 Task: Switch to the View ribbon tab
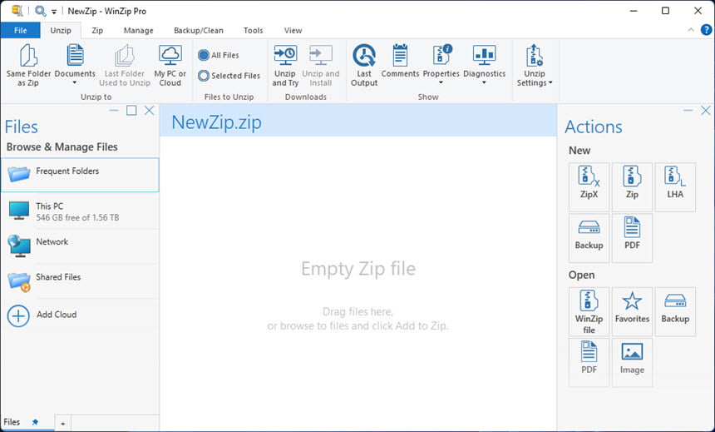[293, 31]
